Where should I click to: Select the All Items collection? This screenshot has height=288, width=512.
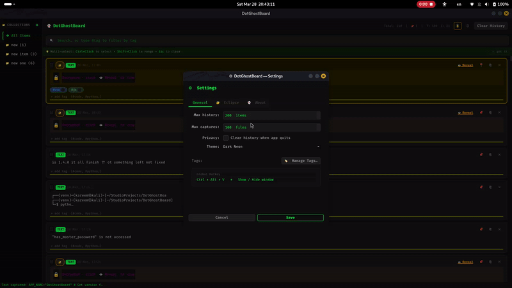[22, 36]
